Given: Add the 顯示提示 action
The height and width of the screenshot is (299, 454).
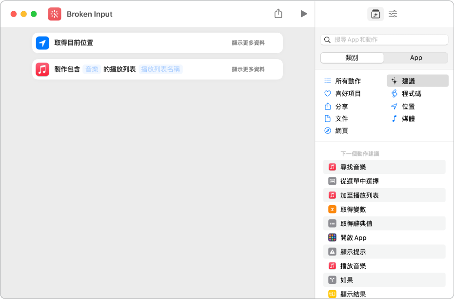Looking at the screenshot, I should (384, 252).
